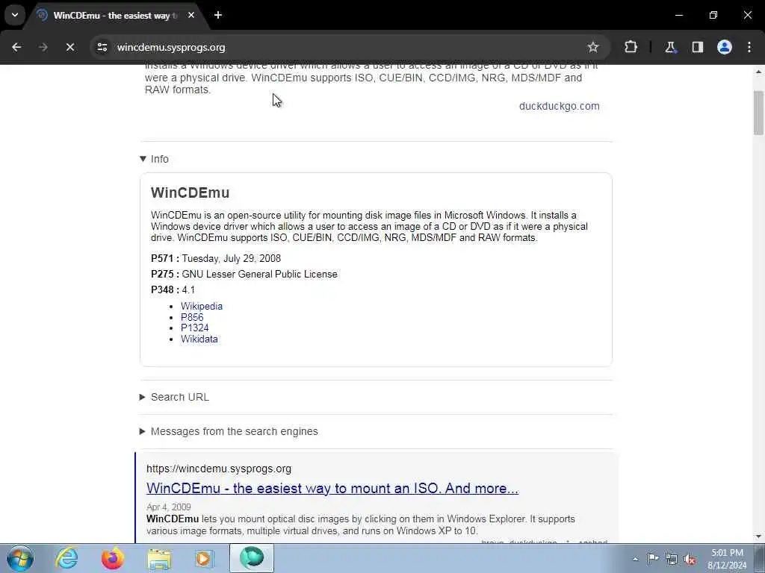Click the address bar URL field

click(349, 47)
